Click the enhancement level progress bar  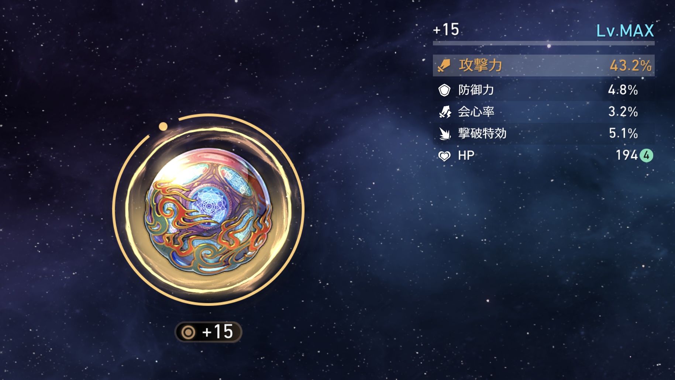pos(544,43)
